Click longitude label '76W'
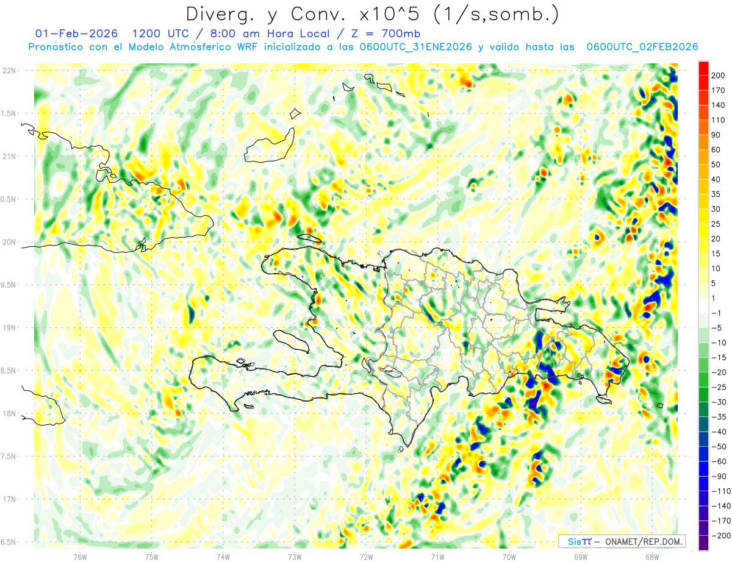This screenshot has width=732, height=565. [x=80, y=556]
